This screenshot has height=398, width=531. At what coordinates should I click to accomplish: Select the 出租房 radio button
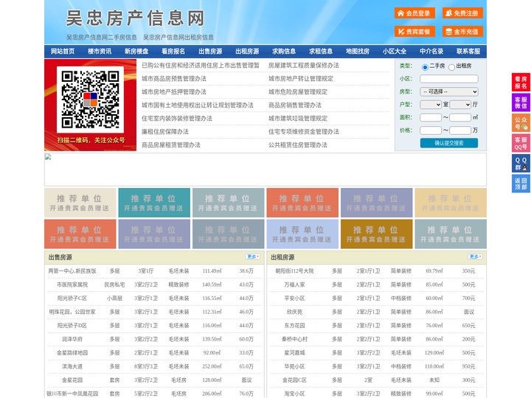click(x=451, y=67)
